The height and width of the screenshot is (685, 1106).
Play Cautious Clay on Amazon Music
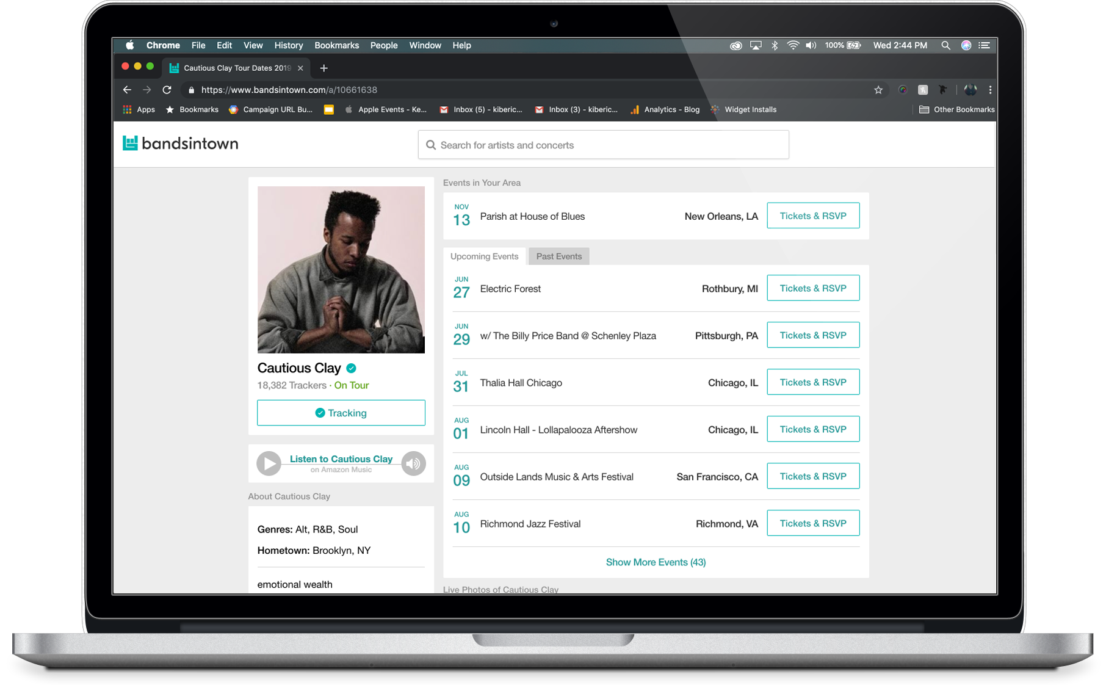(x=269, y=463)
